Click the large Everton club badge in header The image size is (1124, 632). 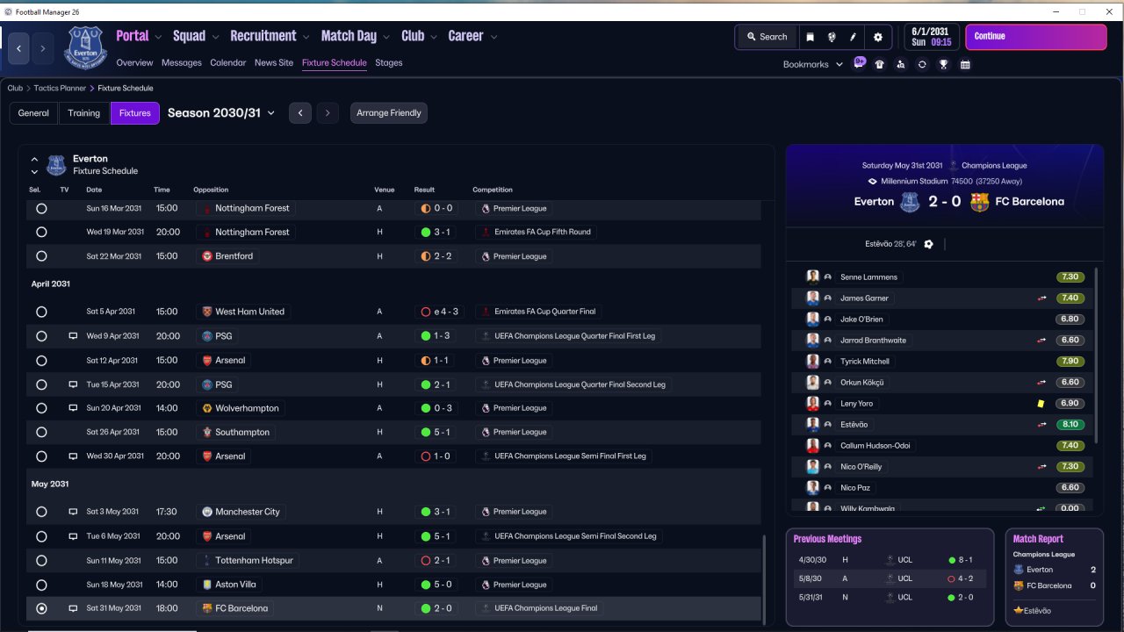click(x=85, y=47)
